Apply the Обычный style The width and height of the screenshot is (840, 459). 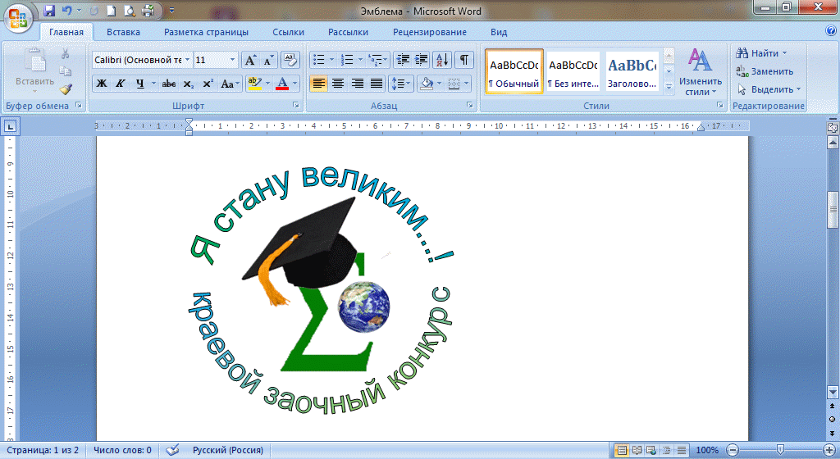click(x=514, y=71)
